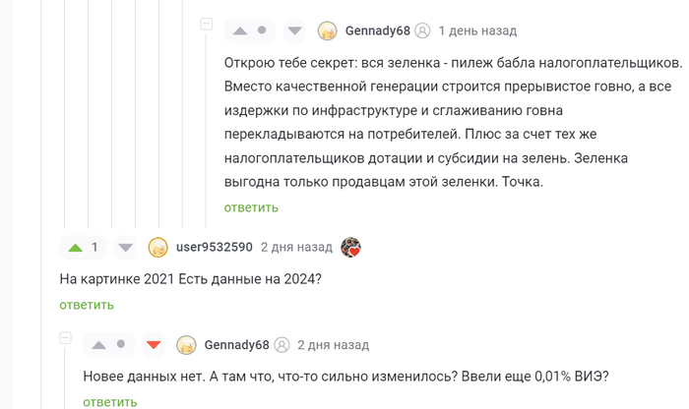The image size is (689, 409).
Task: Click Gennady68's avatar in the top comment
Action: 328,31
